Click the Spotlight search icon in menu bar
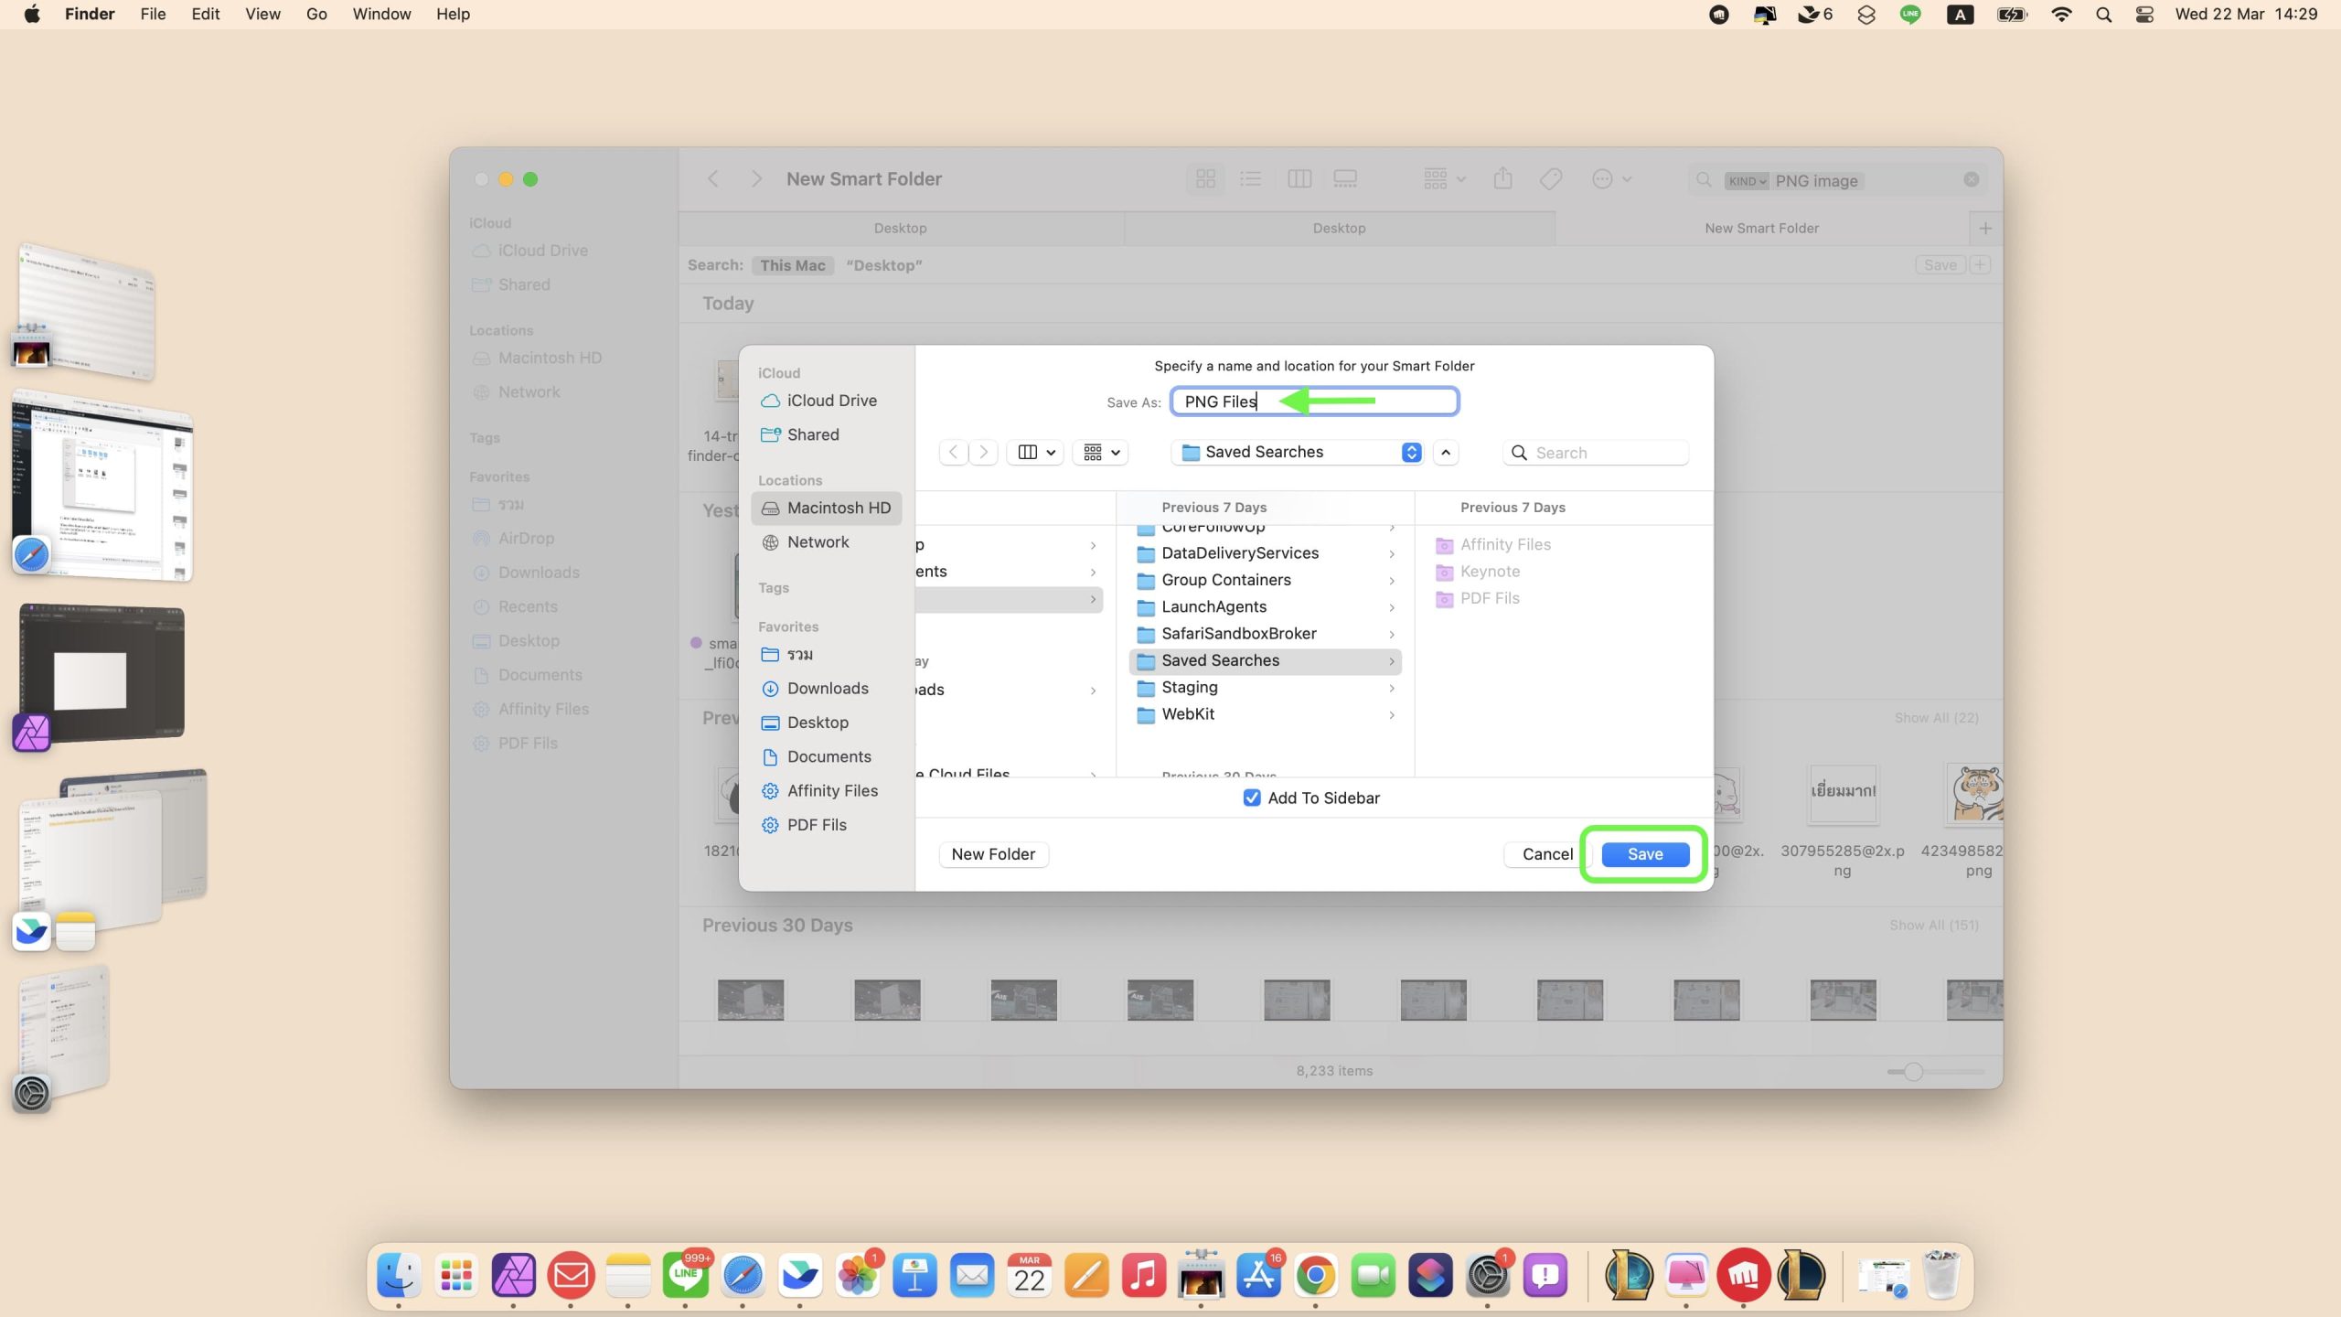 pyautogui.click(x=2103, y=14)
